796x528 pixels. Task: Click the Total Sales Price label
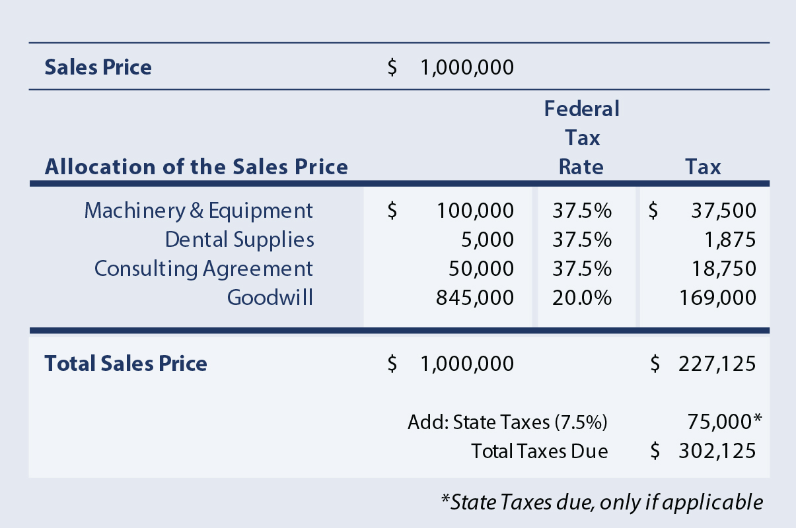[126, 364]
